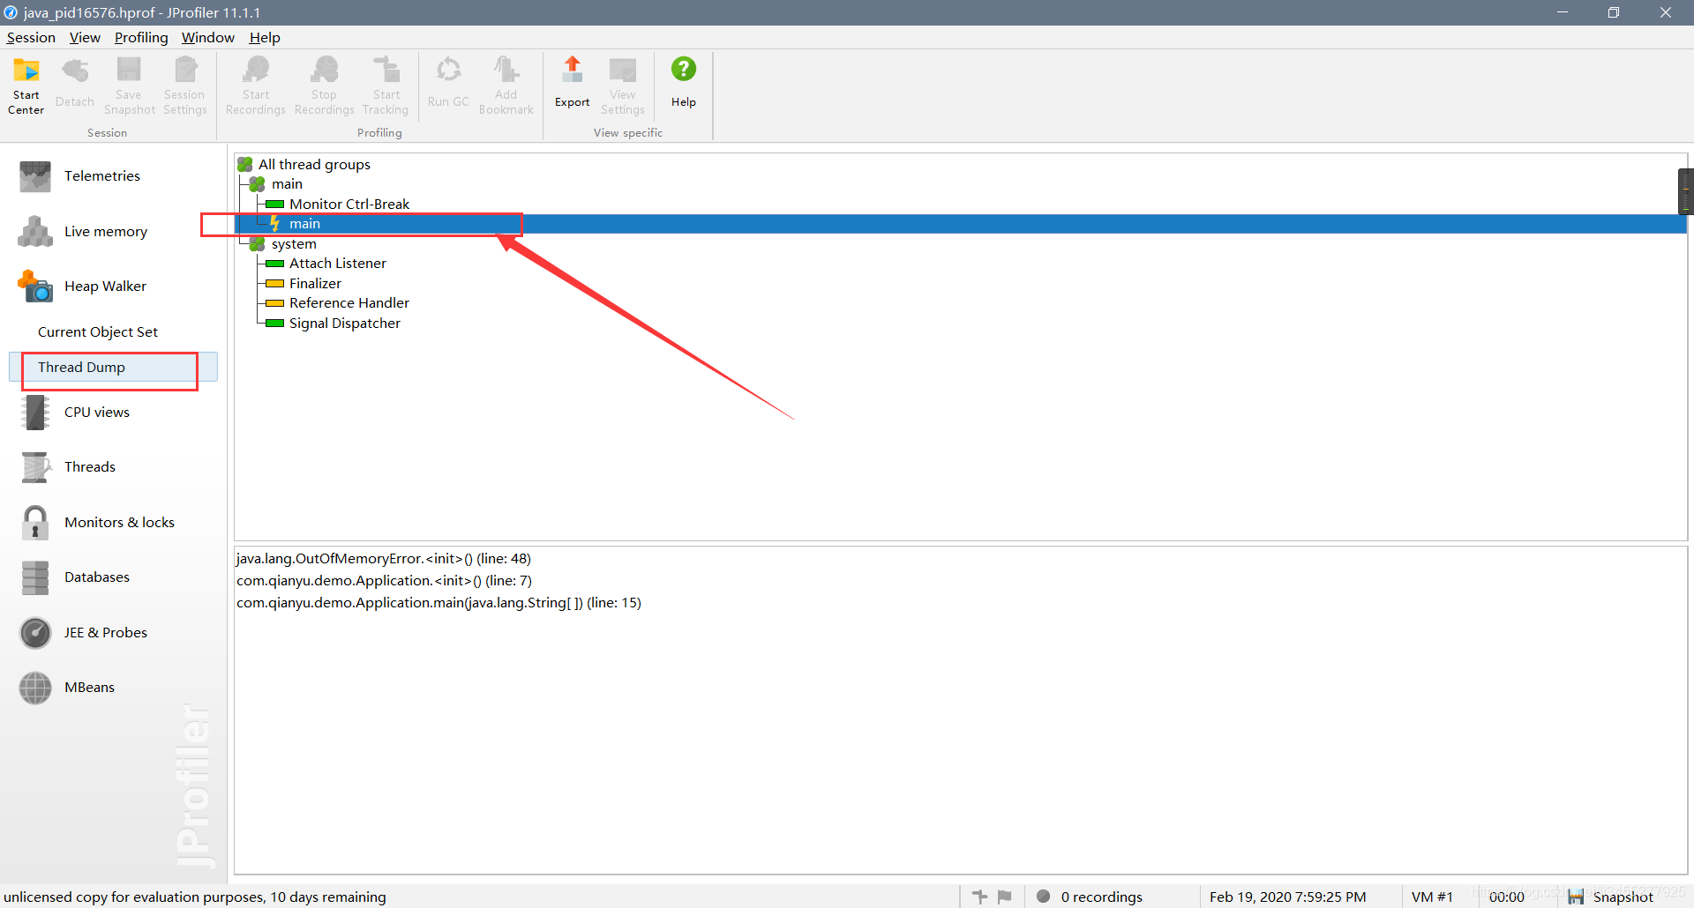1694x908 pixels.
Task: Click VM #1 in status bar
Action: point(1431,897)
